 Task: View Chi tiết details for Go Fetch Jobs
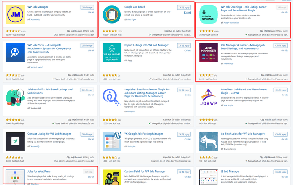284,139
